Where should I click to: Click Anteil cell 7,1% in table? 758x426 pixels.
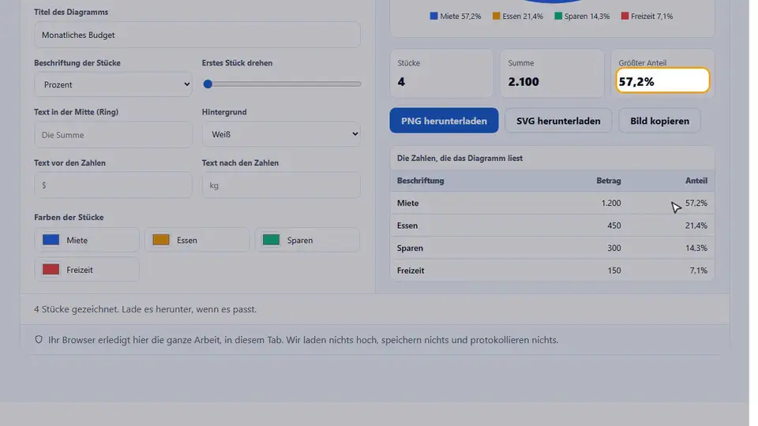pyautogui.click(x=699, y=271)
